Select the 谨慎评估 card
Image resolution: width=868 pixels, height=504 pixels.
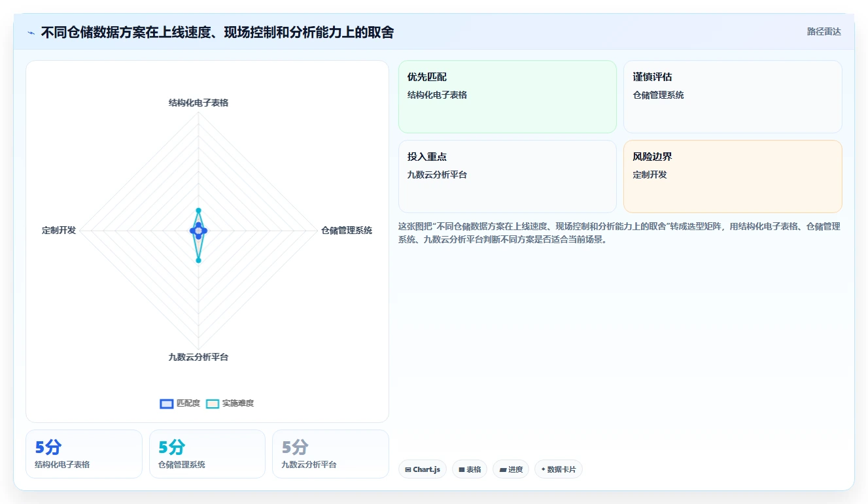(733, 97)
